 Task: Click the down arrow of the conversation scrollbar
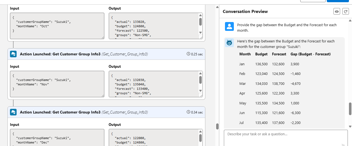(x=350, y=126)
